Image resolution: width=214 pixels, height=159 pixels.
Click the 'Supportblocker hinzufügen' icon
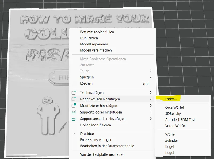point(74,112)
